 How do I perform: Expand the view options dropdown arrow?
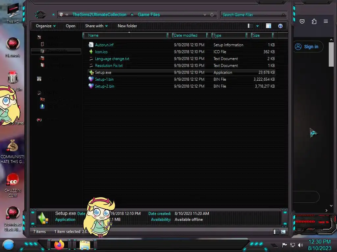(x=257, y=26)
